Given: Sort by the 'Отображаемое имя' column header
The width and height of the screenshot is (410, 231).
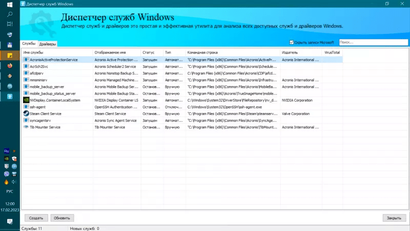Looking at the screenshot, I should point(117,52).
